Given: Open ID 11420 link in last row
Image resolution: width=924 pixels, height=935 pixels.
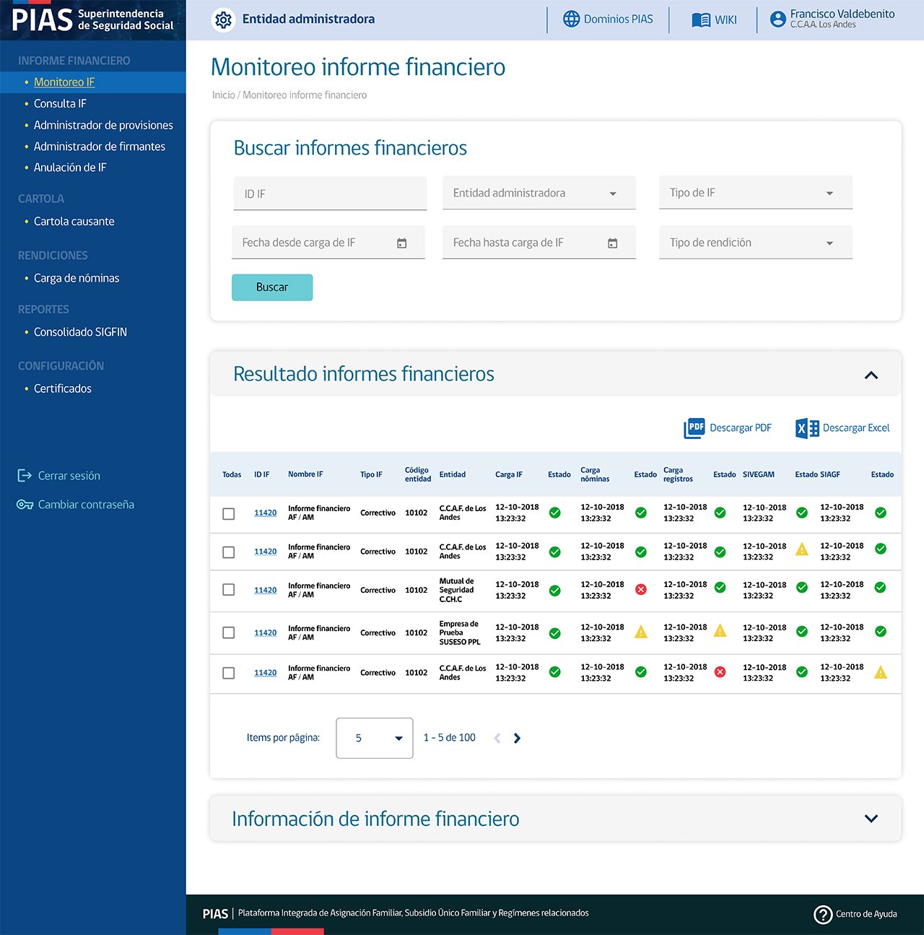Looking at the screenshot, I should pos(266,673).
